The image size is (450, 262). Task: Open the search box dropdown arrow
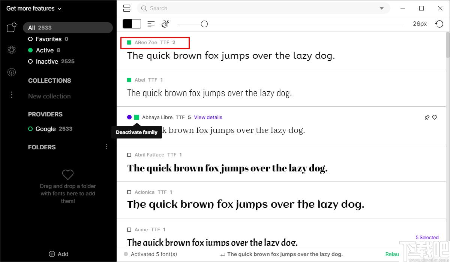382,8
